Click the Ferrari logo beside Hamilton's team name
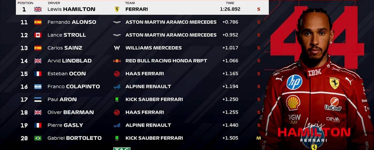 [117, 9]
